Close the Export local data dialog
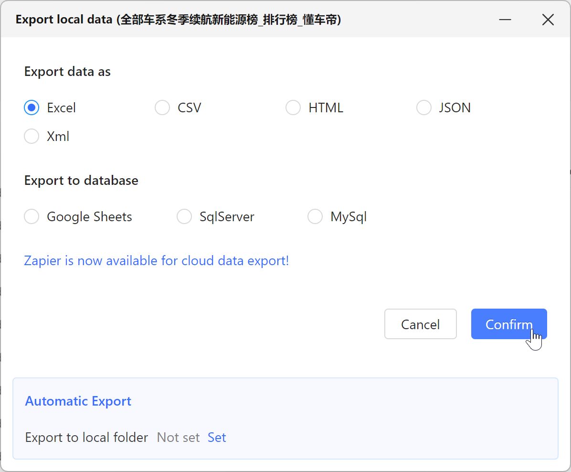The width and height of the screenshot is (571, 472). [x=548, y=20]
